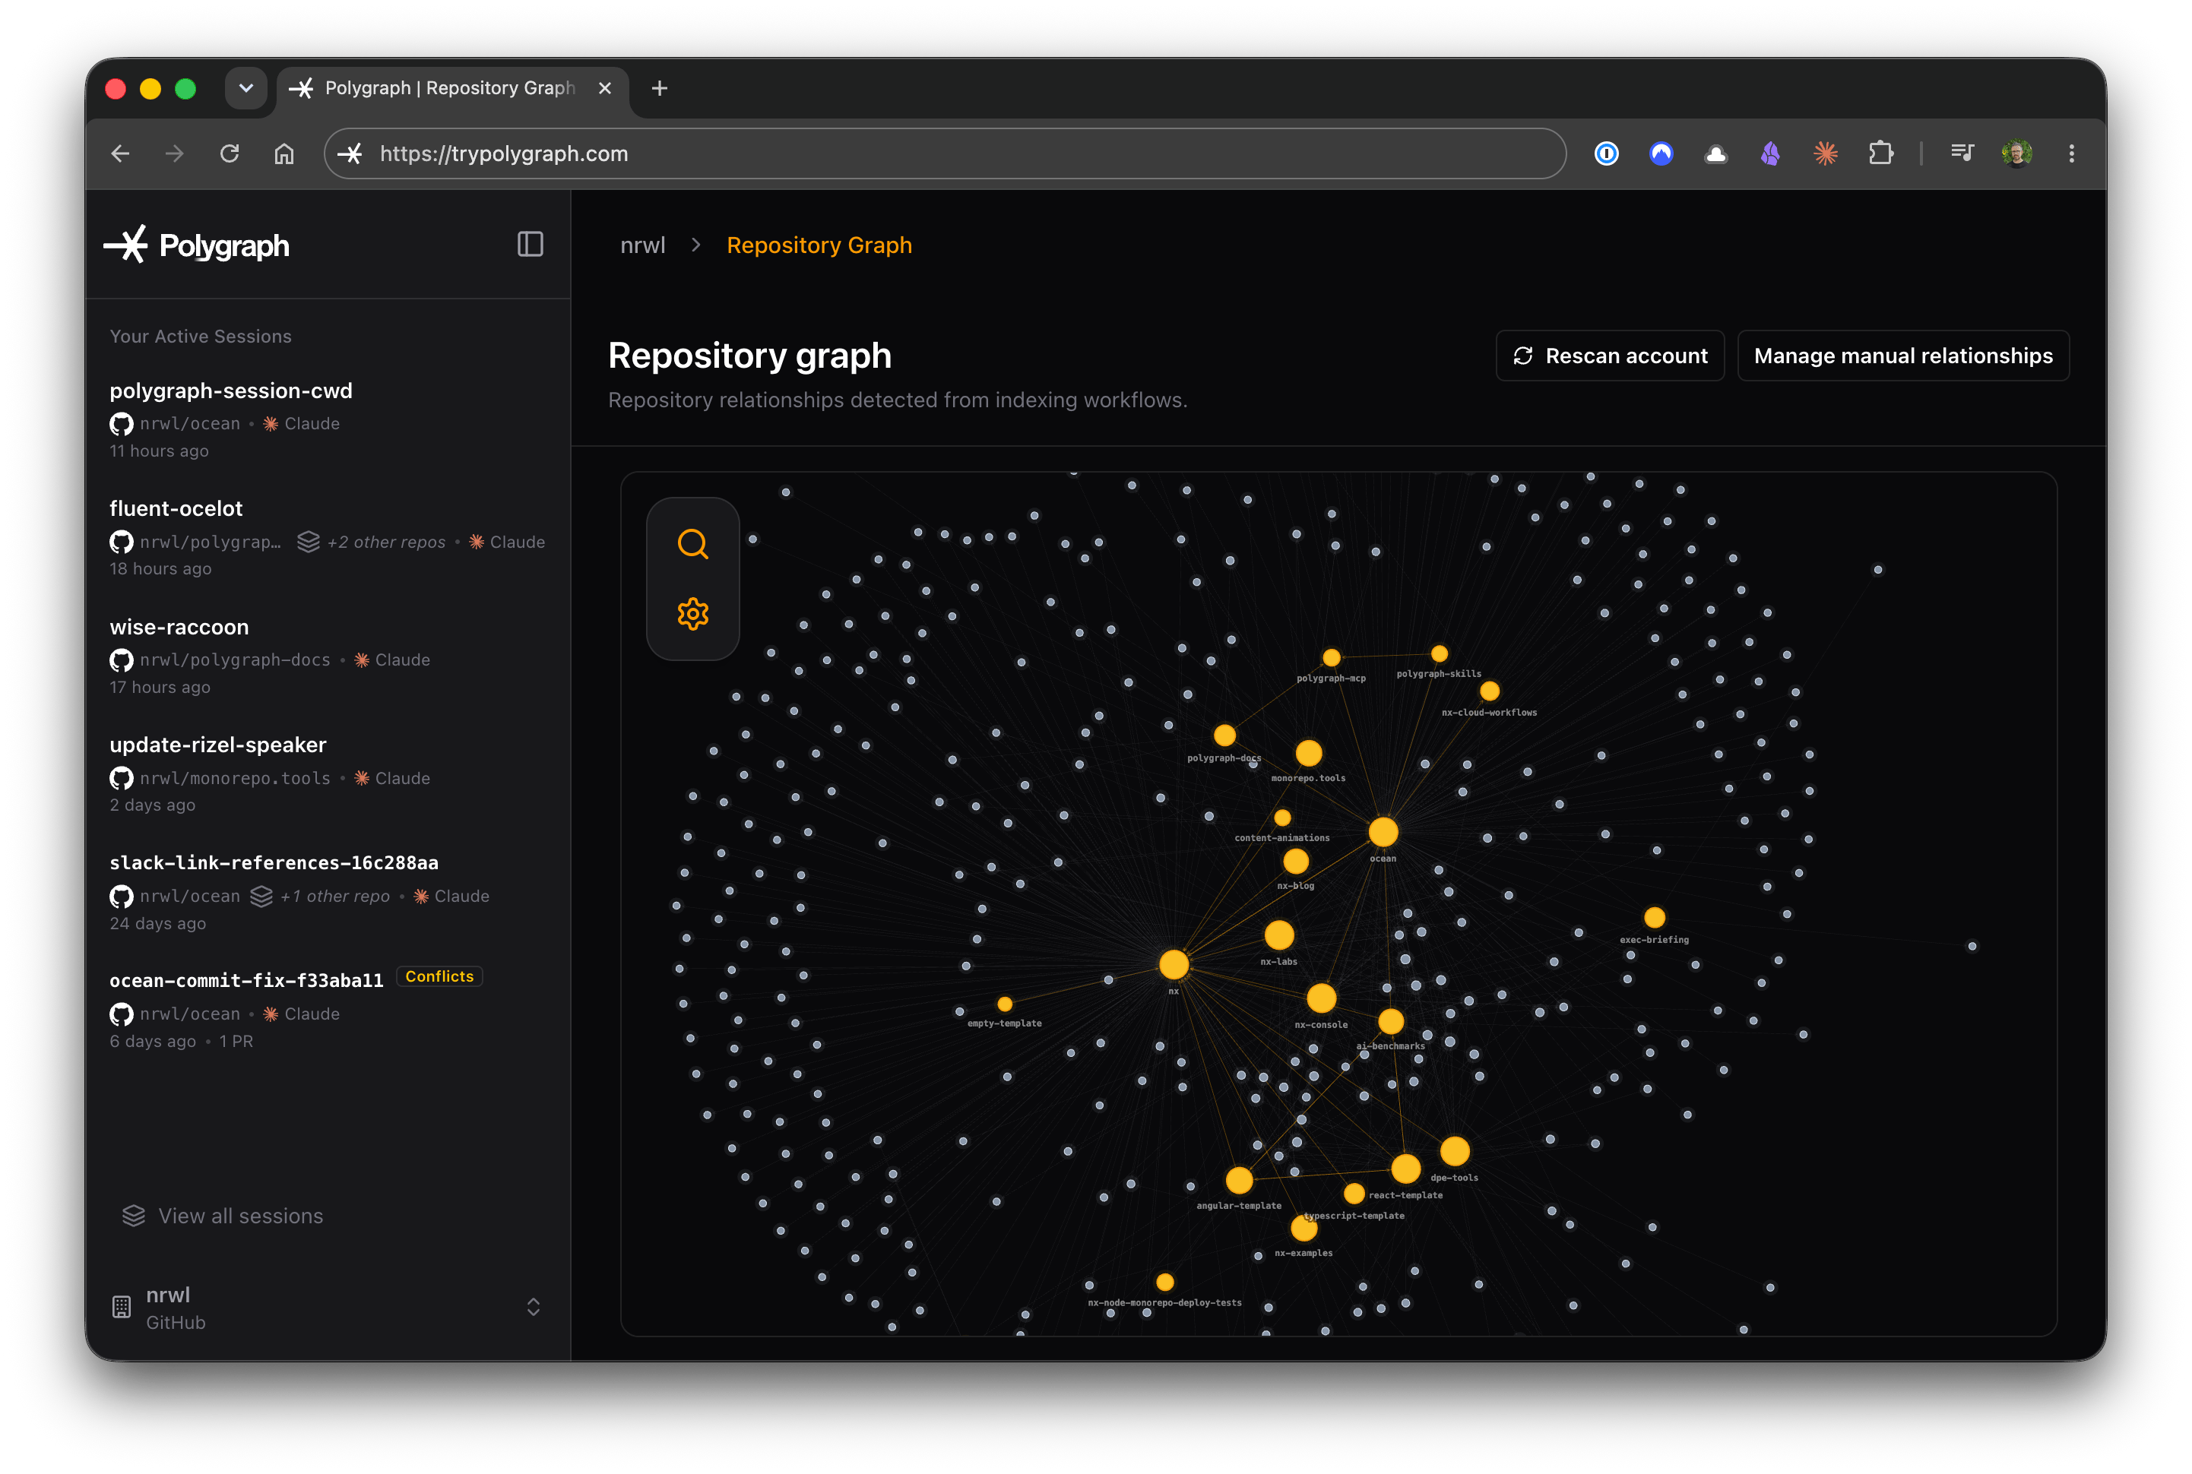Open the blue circular extension icon
This screenshot has width=2192, height=1474.
[x=1661, y=153]
